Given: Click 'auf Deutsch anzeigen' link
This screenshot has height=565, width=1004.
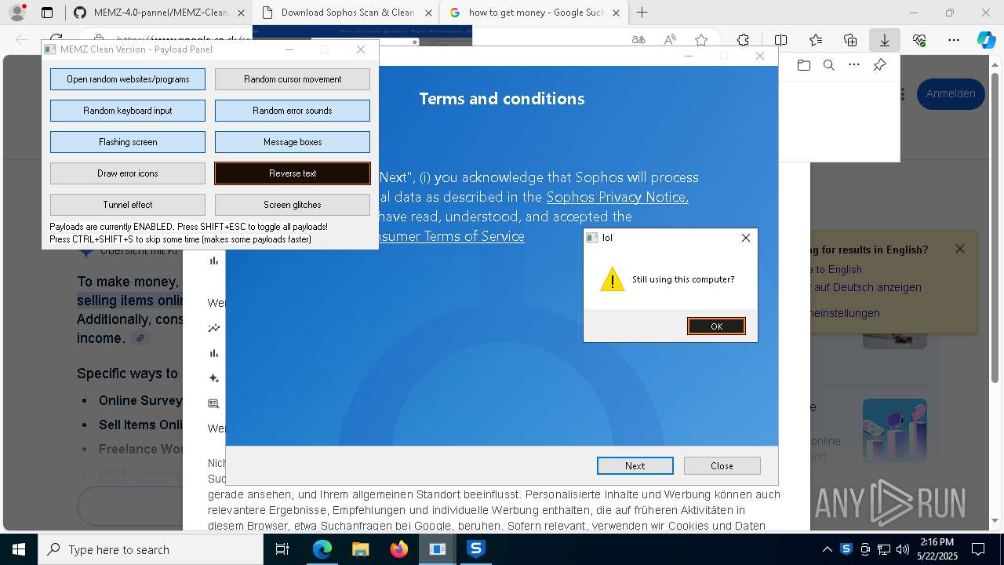Looking at the screenshot, I should pos(868,287).
